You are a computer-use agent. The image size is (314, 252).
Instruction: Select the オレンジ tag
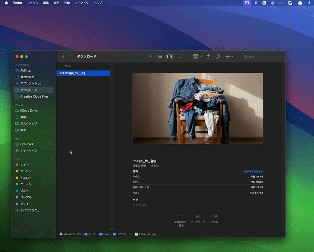(34, 171)
